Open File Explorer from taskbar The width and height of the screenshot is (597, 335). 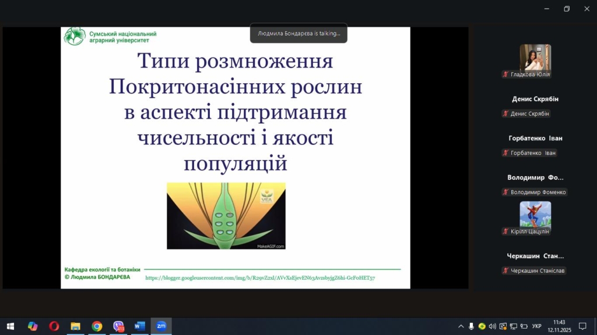point(75,326)
